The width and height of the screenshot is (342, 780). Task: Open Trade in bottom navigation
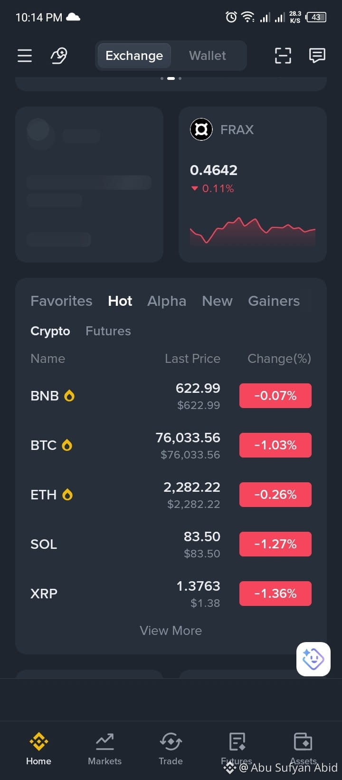171,749
